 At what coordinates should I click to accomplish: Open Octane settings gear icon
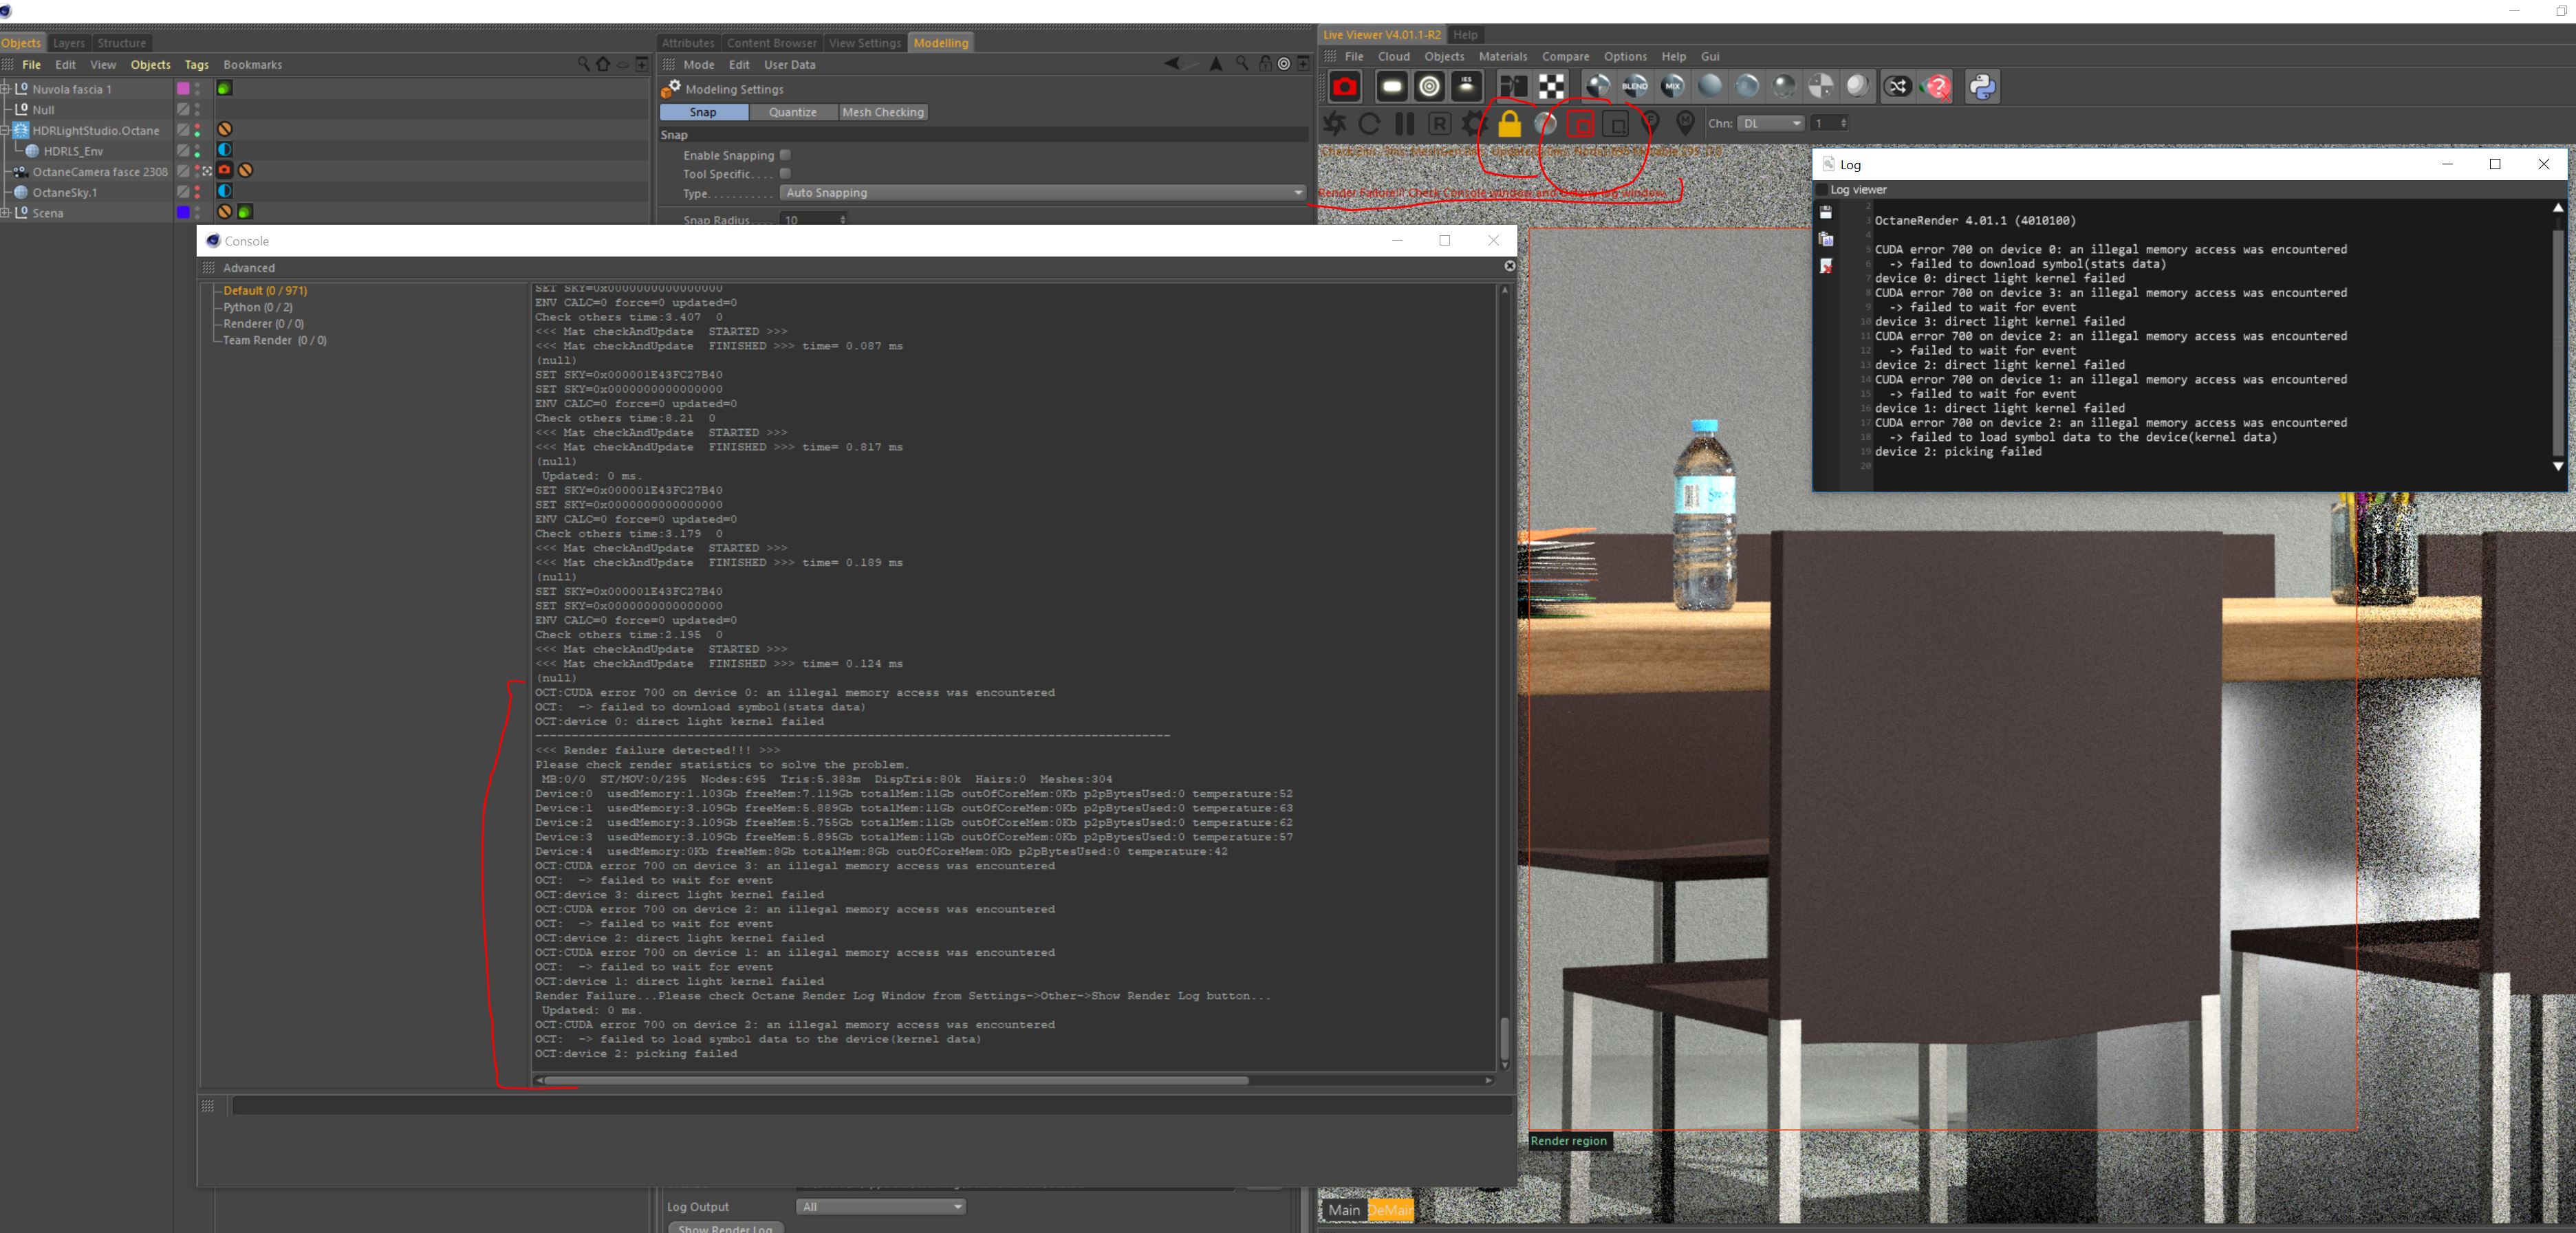[x=1473, y=124]
